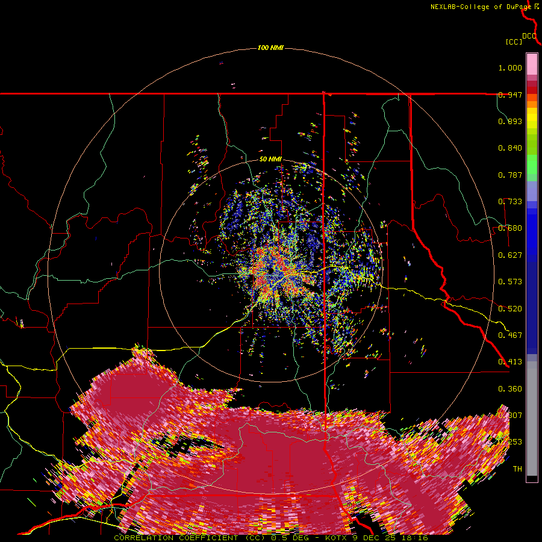This screenshot has width=542, height=542.
Task: Select the 0.360 scale value
Action: click(510, 389)
